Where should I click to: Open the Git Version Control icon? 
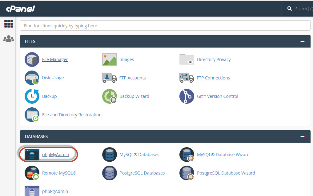[x=187, y=96]
